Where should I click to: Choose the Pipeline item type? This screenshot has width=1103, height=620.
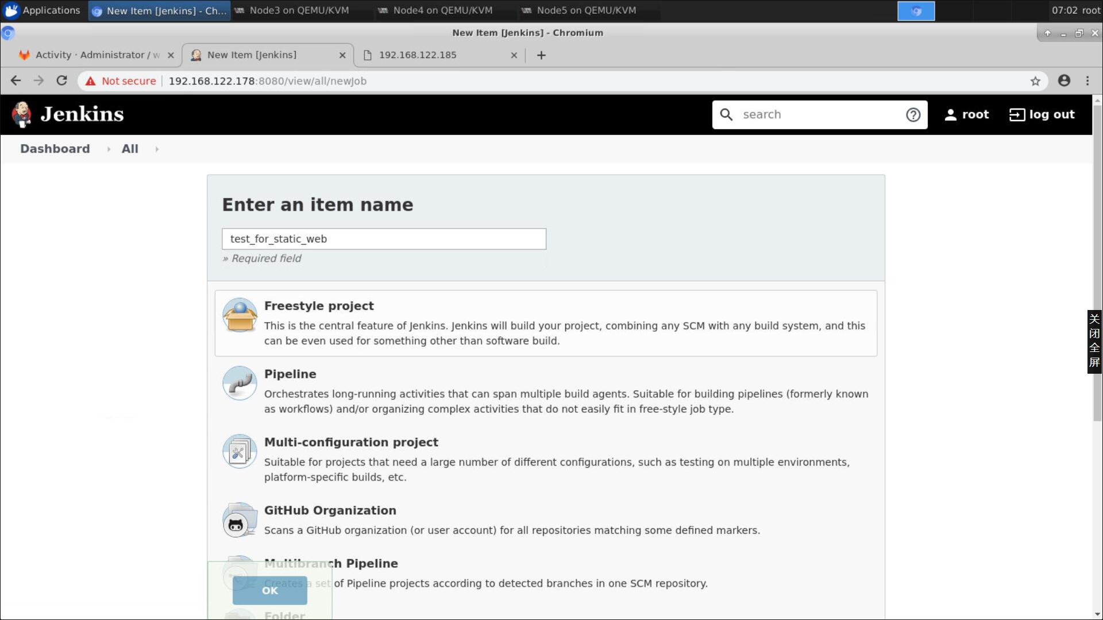coord(290,374)
